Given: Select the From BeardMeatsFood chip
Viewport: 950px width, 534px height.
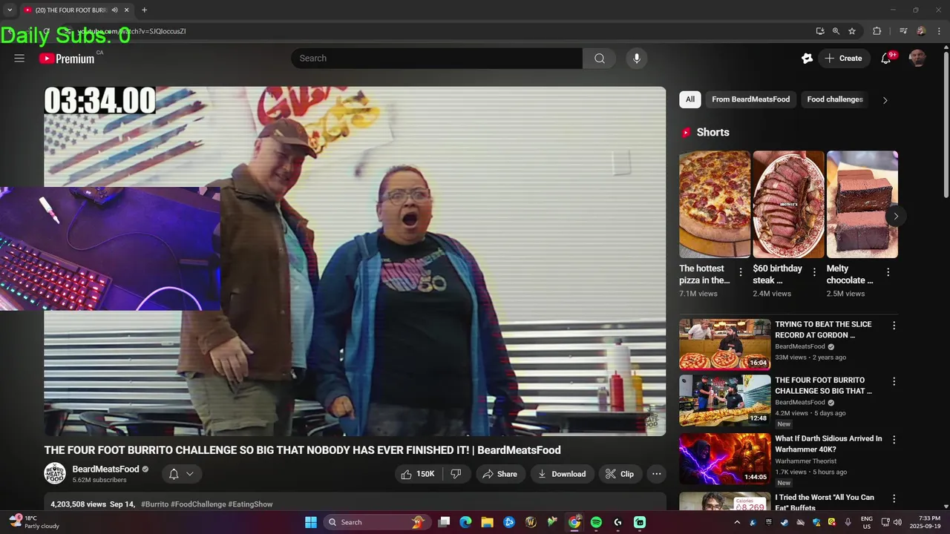Looking at the screenshot, I should [750, 99].
